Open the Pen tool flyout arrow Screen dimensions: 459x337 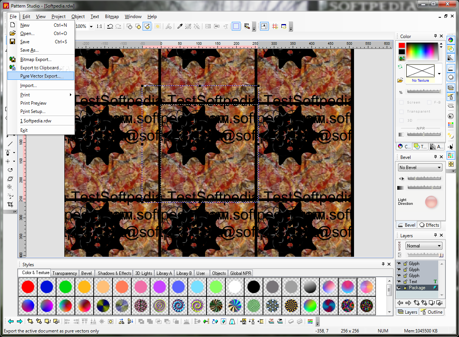tap(14, 152)
